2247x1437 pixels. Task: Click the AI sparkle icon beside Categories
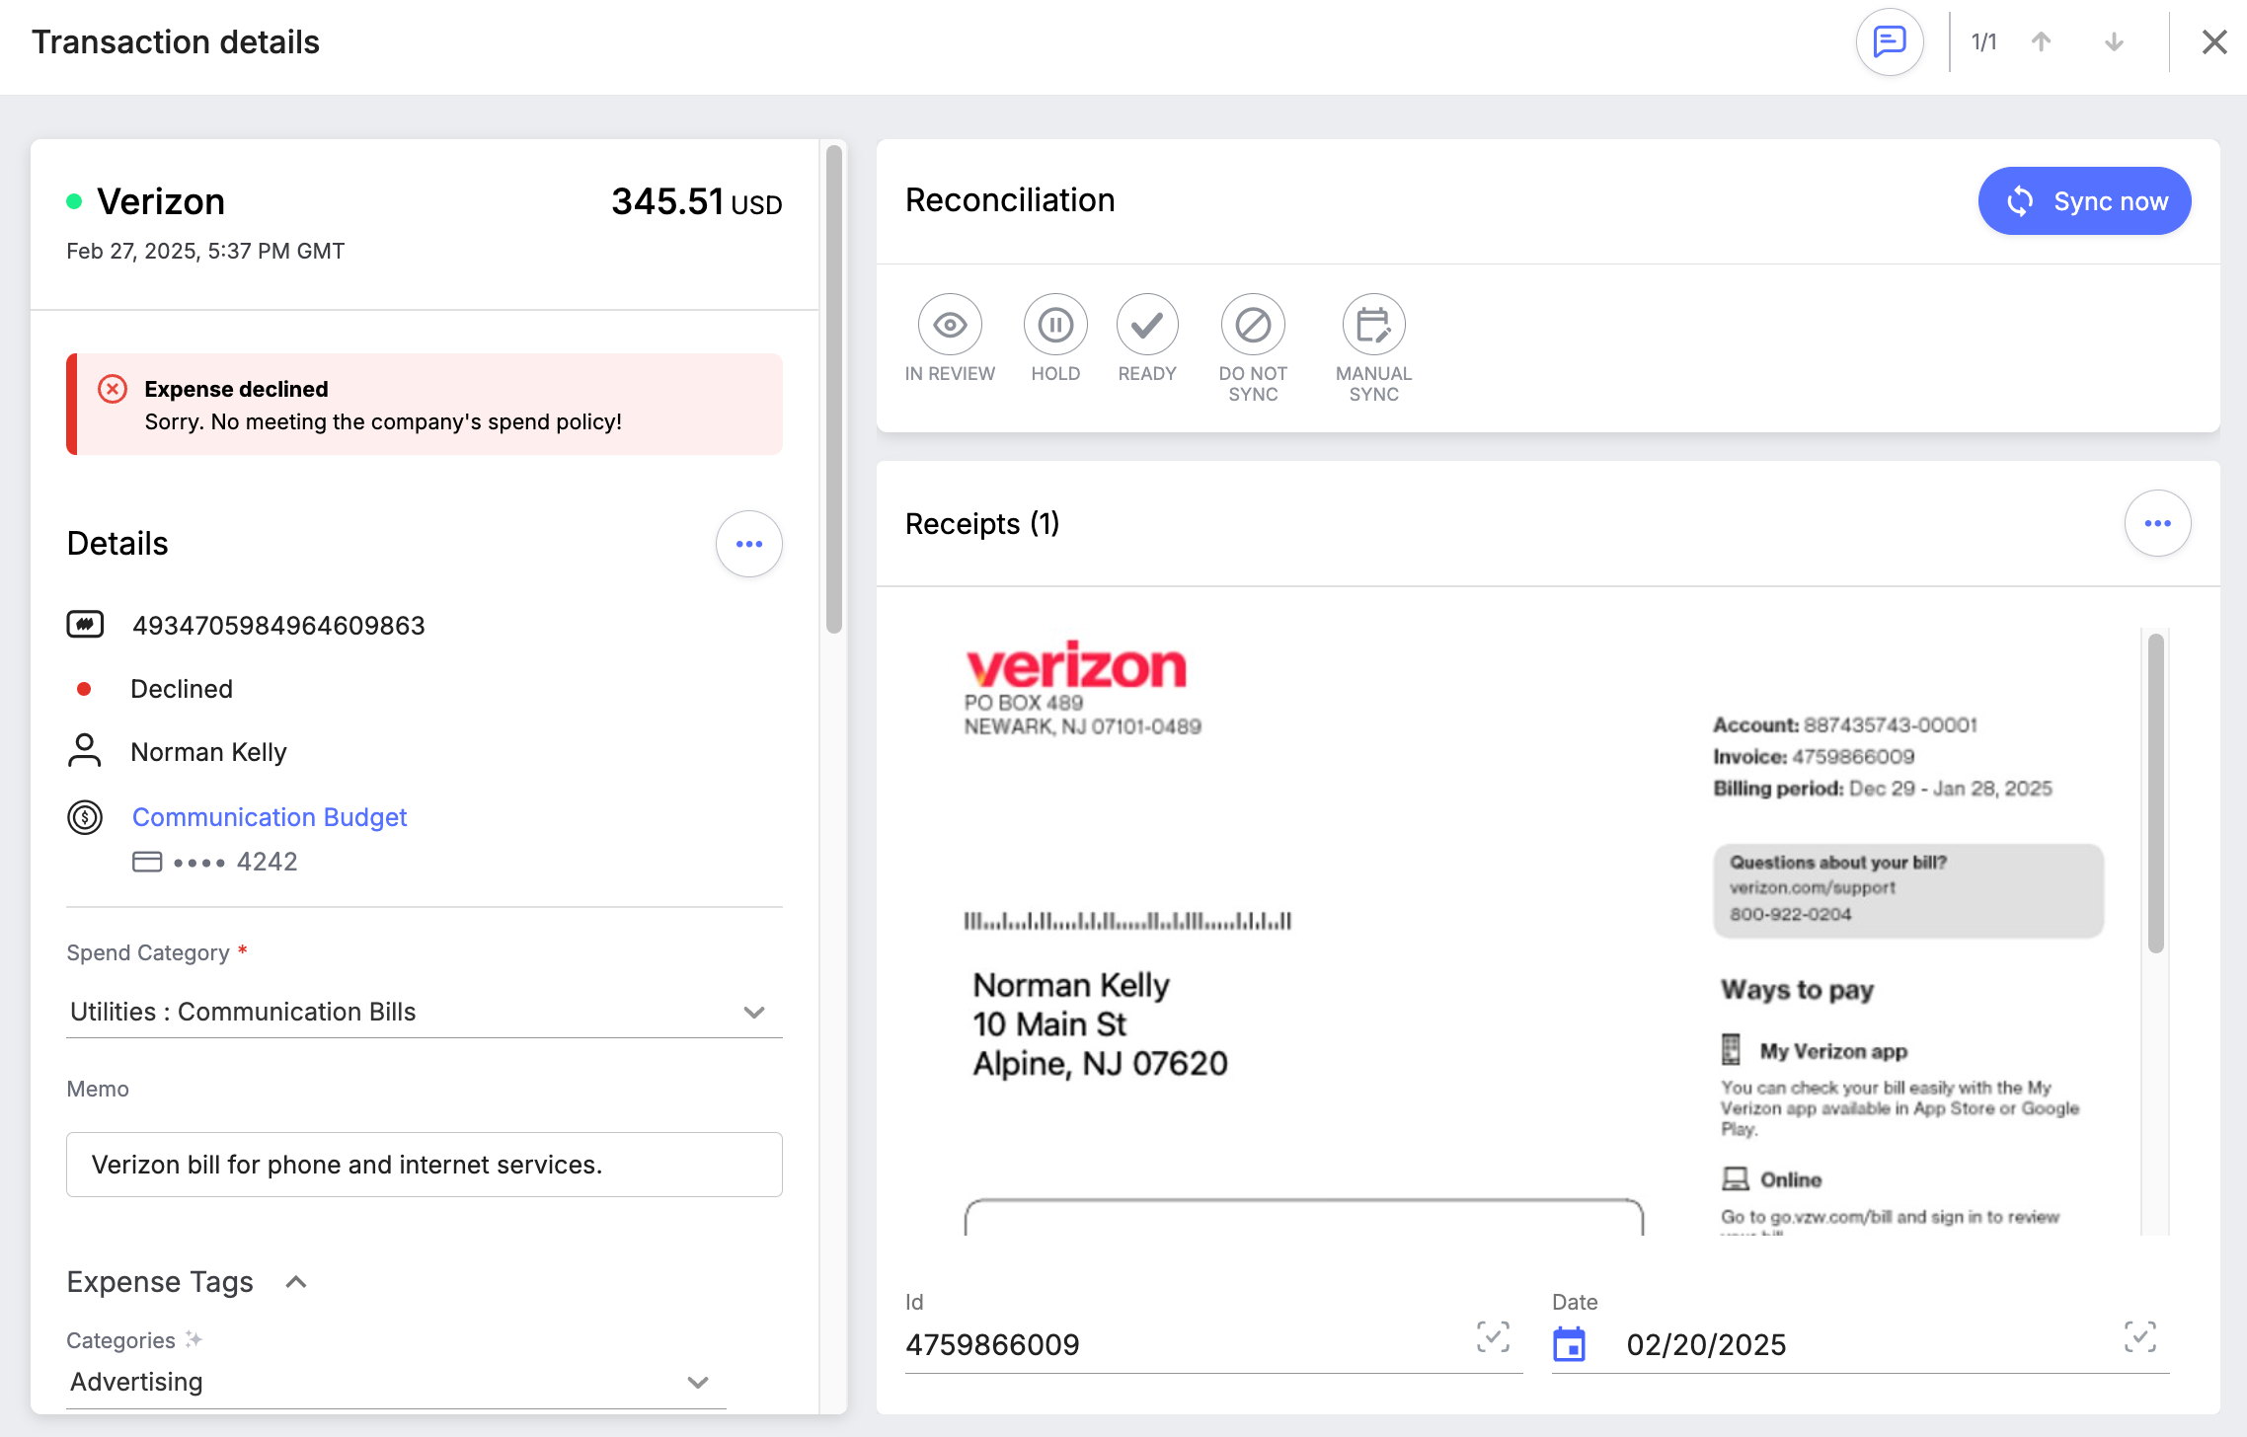tap(194, 1339)
